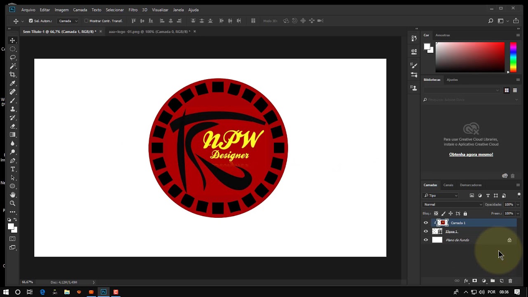Click the add layer style fx icon
Viewport: 528px width, 297px height.
[x=466, y=281]
